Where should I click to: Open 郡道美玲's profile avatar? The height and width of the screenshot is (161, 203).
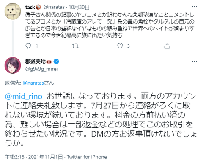click(x=13, y=65)
